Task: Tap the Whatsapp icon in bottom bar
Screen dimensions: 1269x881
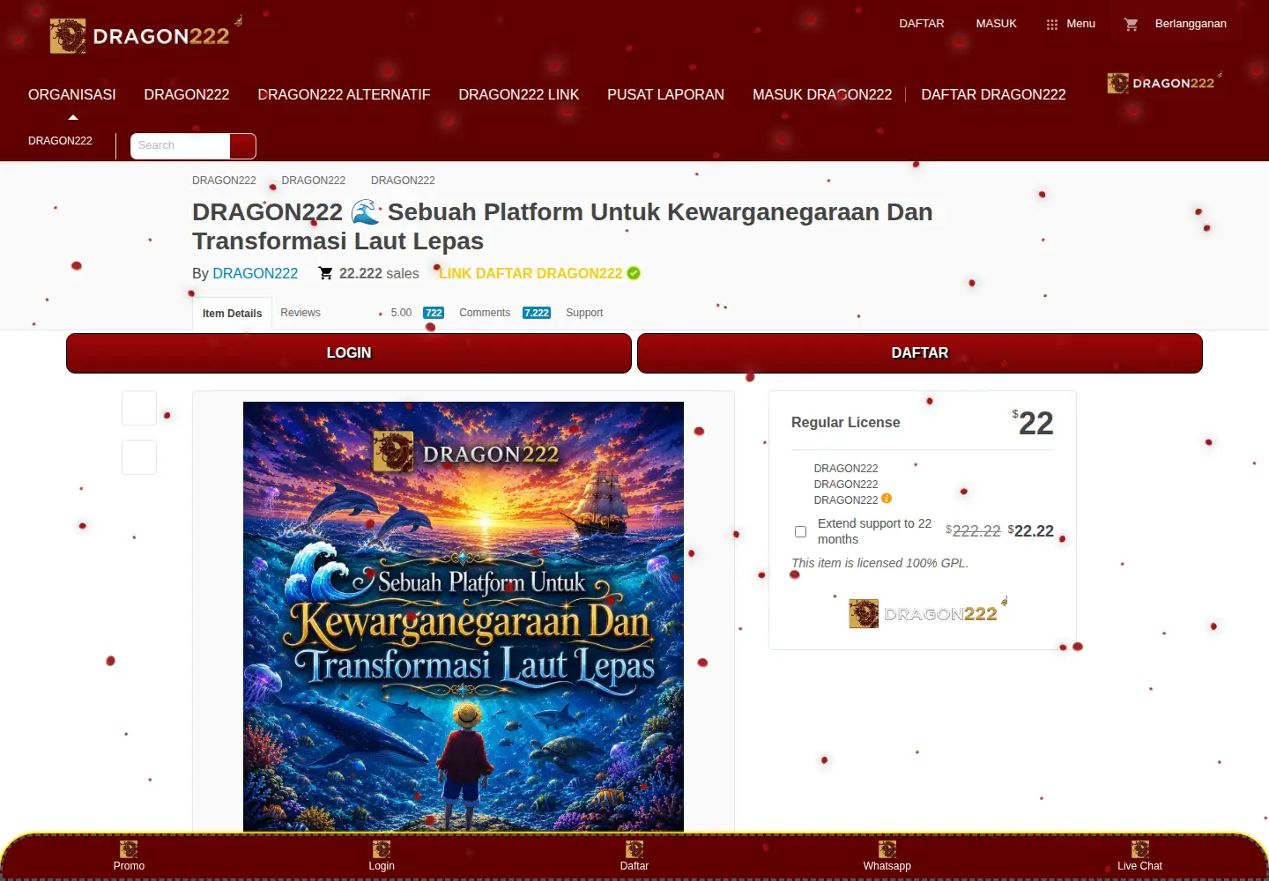Action: 887,848
